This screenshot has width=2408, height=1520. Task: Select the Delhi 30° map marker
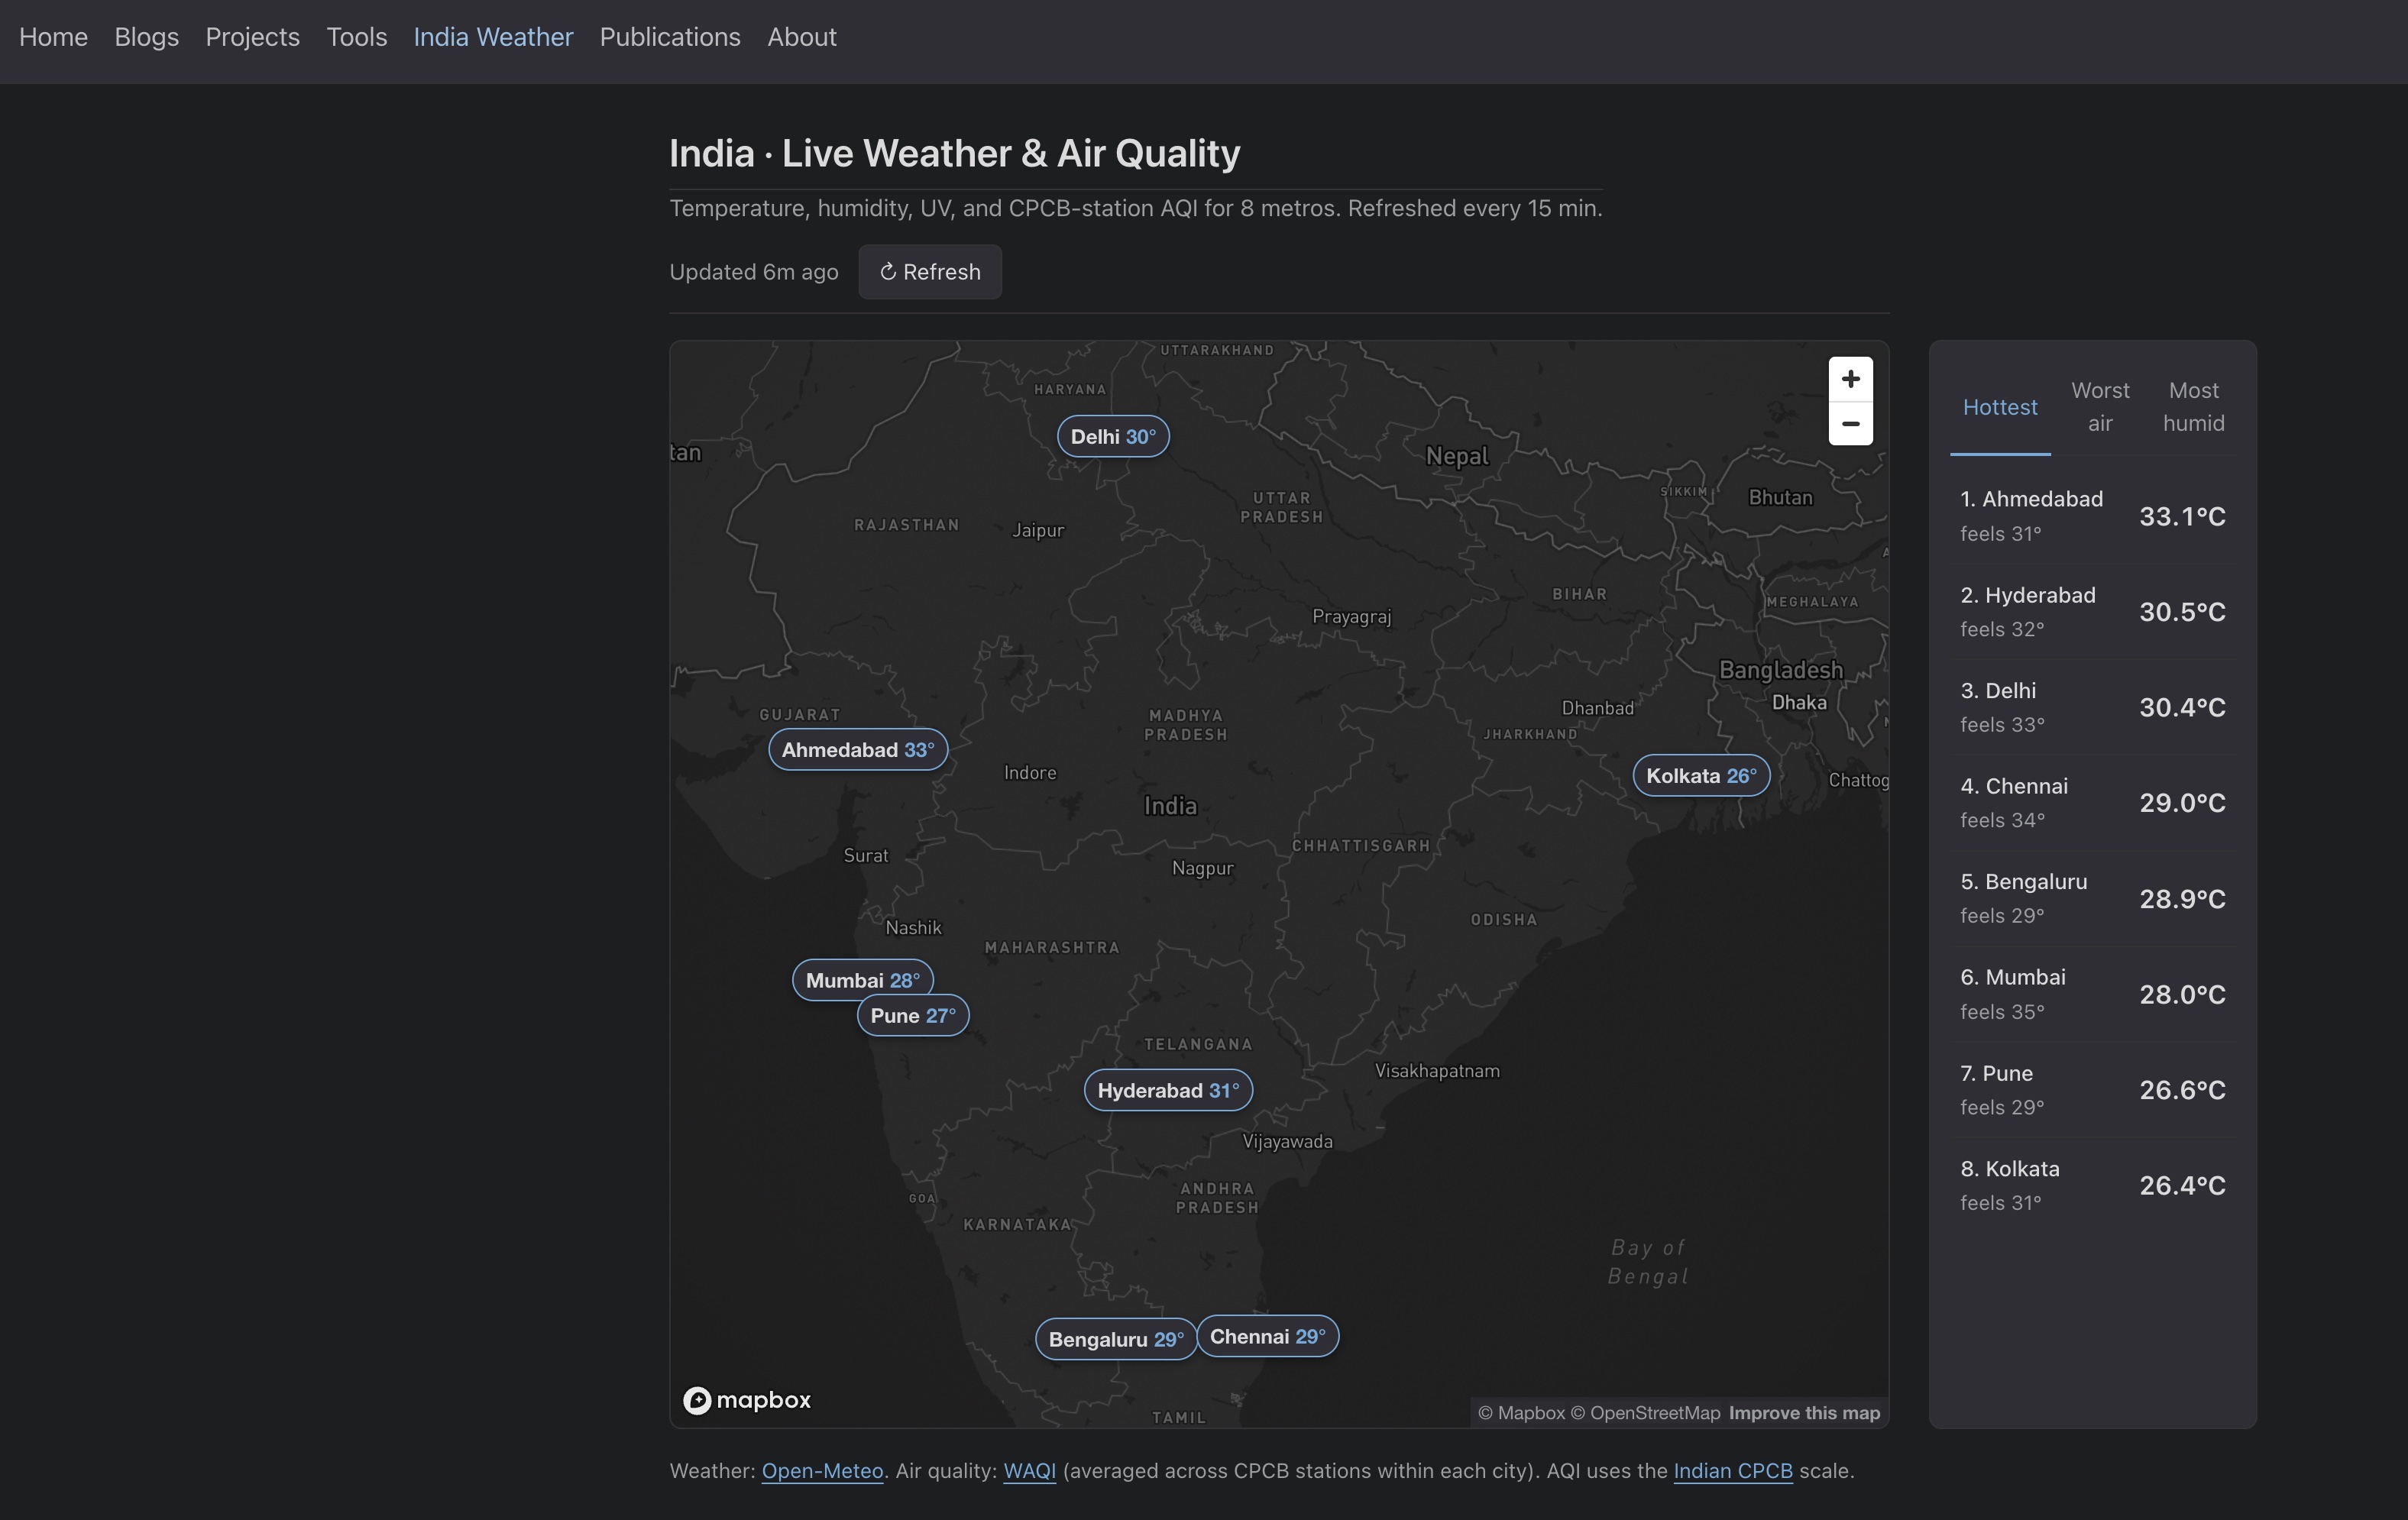[x=1112, y=437]
